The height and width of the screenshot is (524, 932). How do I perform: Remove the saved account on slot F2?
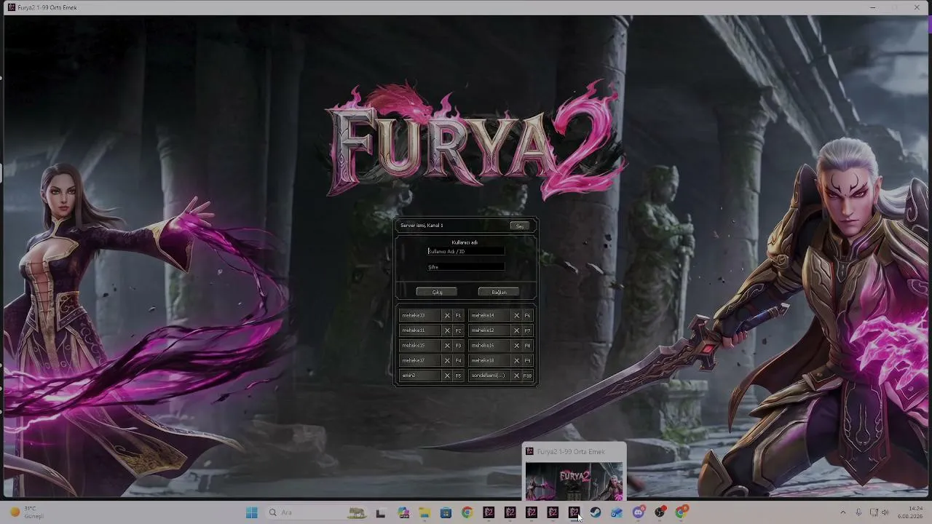tap(447, 330)
